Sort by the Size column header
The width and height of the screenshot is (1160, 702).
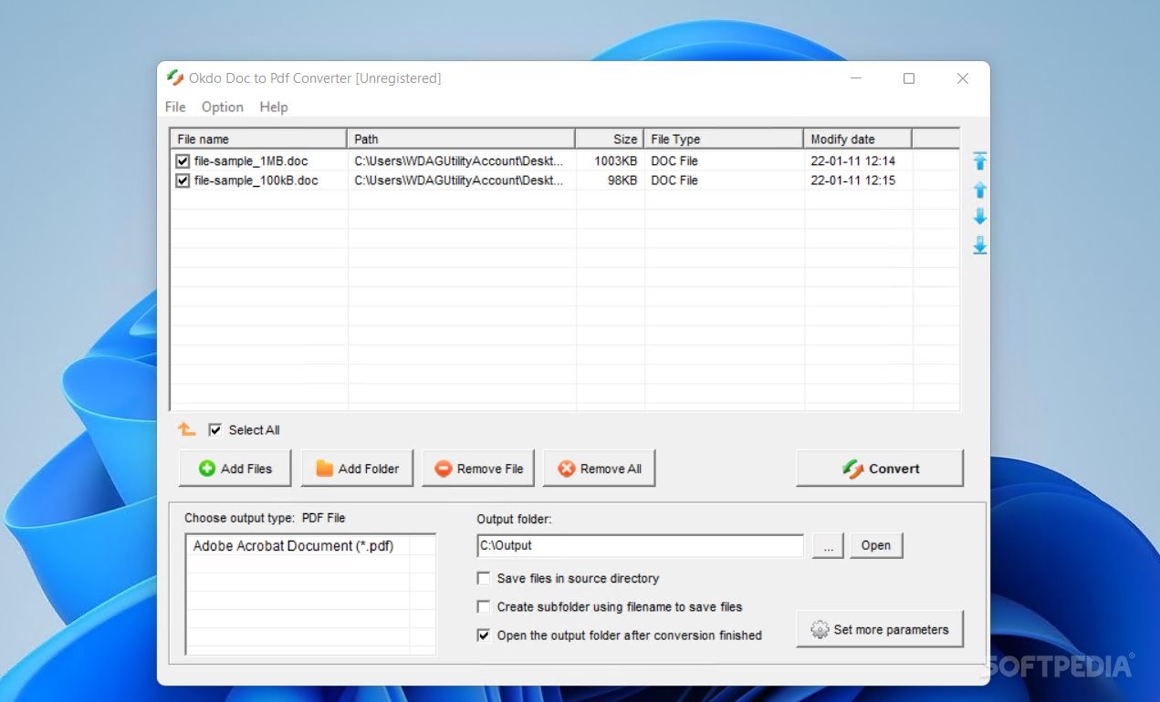click(610, 139)
